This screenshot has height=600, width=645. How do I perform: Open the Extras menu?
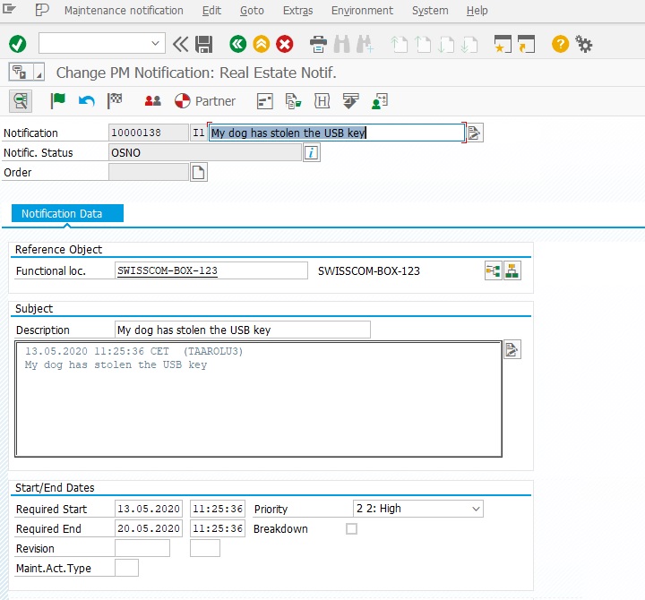pos(297,10)
